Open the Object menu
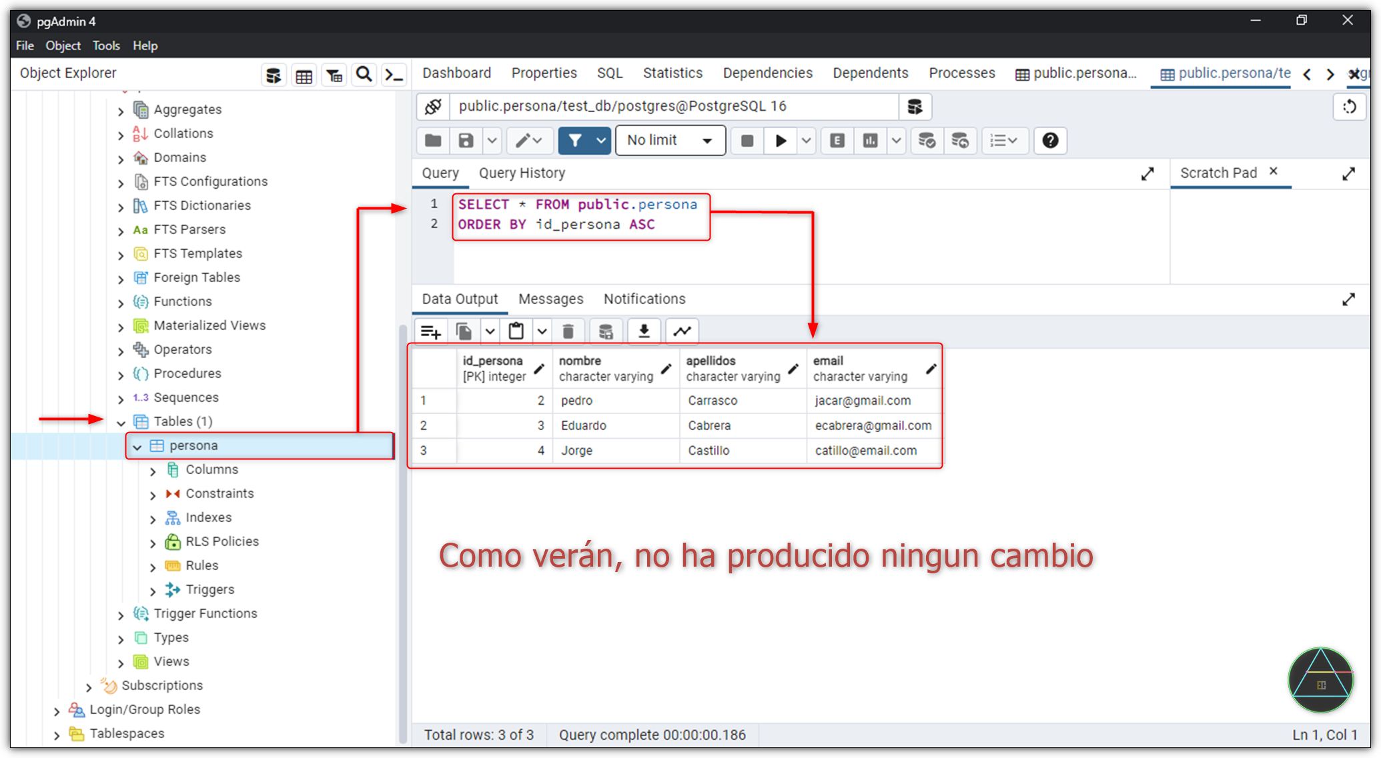This screenshot has width=1381, height=758. click(x=63, y=45)
